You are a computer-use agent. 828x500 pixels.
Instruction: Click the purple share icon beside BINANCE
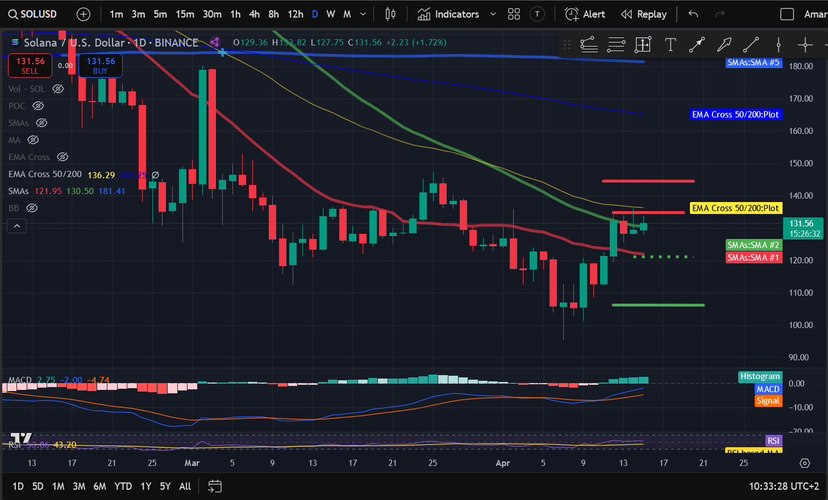(x=215, y=42)
